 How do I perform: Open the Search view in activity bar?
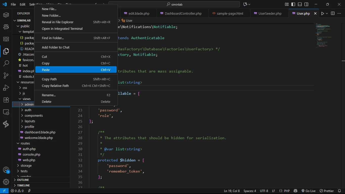click(6, 63)
